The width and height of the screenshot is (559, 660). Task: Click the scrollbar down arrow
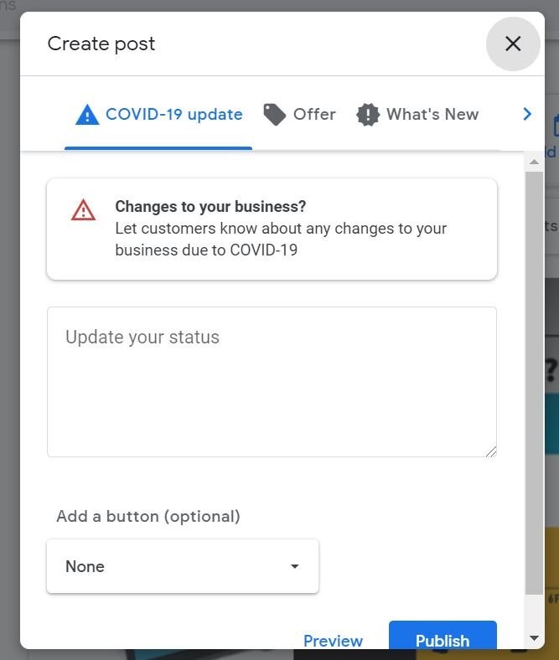pyautogui.click(x=534, y=638)
